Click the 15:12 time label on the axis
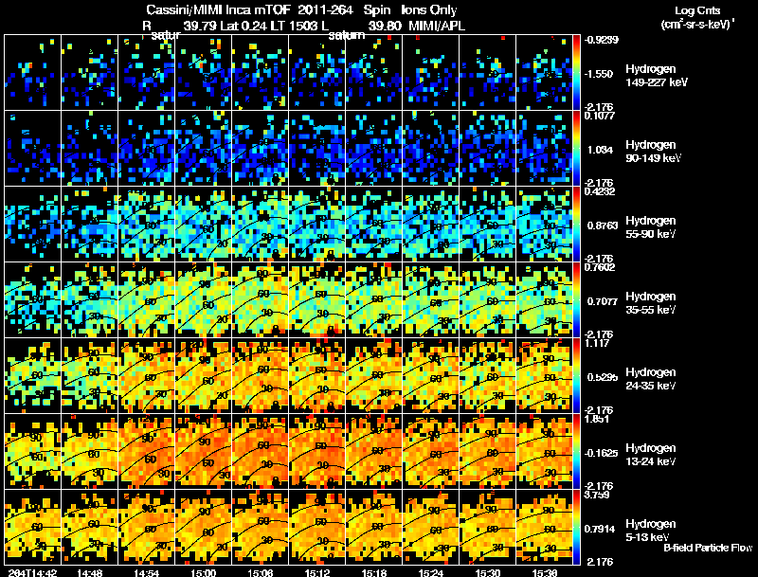The width and height of the screenshot is (758, 577). pyautogui.click(x=317, y=573)
